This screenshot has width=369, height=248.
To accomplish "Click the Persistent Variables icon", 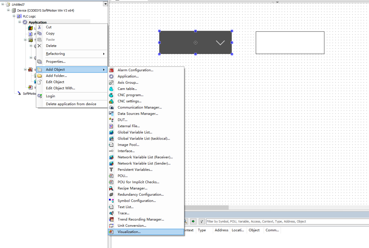I will click(111, 170).
